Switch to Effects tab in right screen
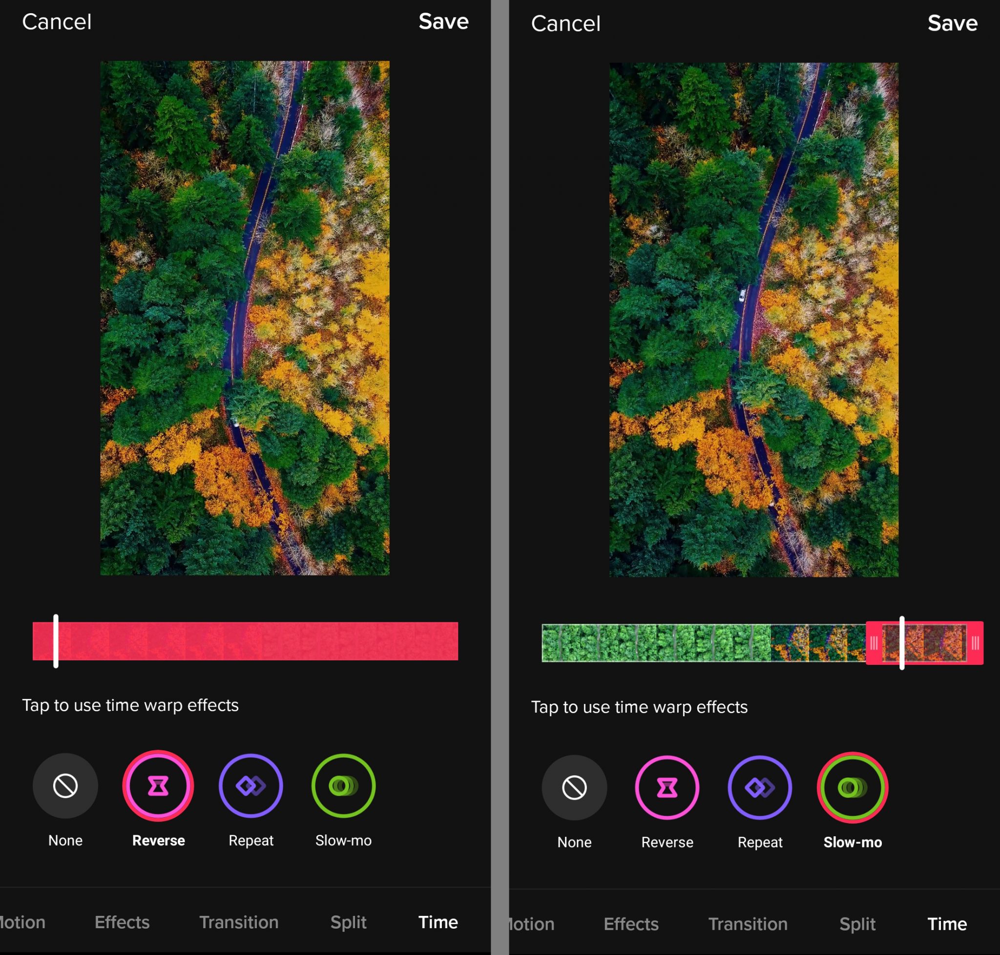This screenshot has height=955, width=1000. point(631,924)
